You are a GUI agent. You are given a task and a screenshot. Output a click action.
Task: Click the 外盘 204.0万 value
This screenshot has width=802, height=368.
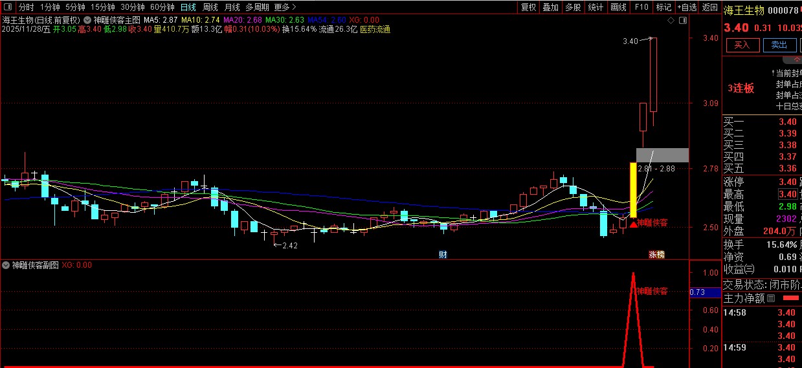click(780, 231)
